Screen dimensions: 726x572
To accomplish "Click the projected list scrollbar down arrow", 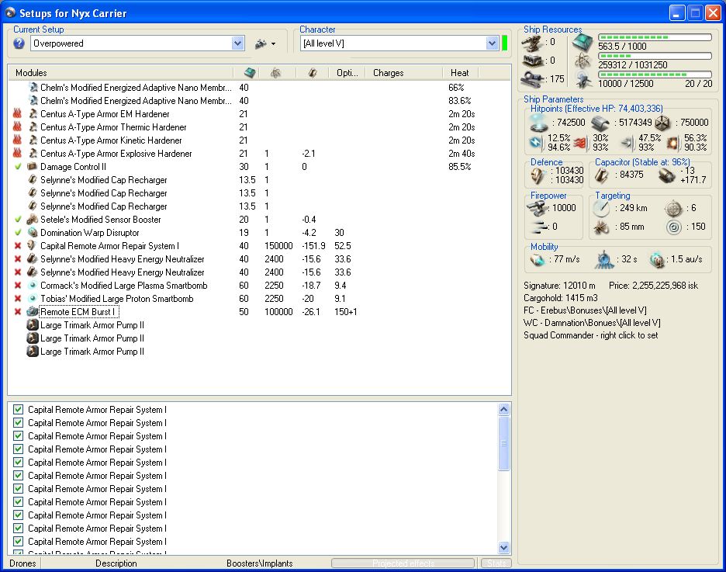I will pyautogui.click(x=503, y=547).
